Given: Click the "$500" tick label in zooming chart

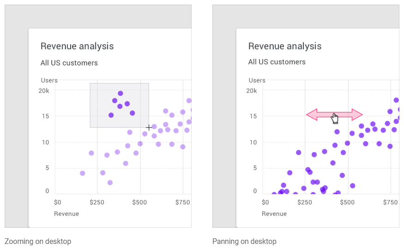Looking at the screenshot, I should tap(140, 202).
